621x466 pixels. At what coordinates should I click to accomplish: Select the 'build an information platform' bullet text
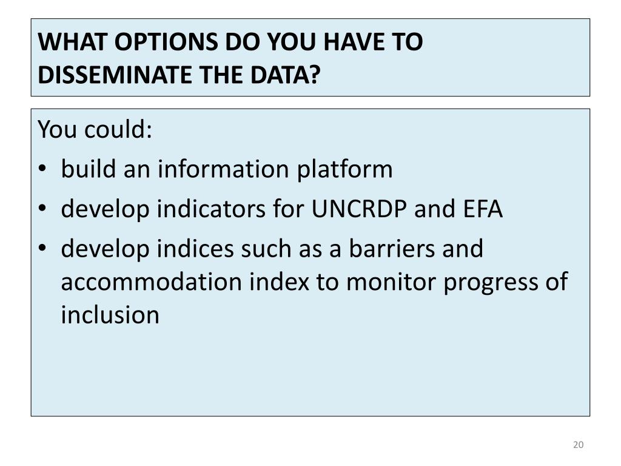tap(227, 170)
